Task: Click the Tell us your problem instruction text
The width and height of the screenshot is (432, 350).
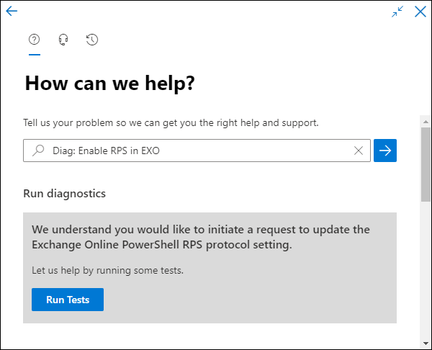Action: point(171,123)
